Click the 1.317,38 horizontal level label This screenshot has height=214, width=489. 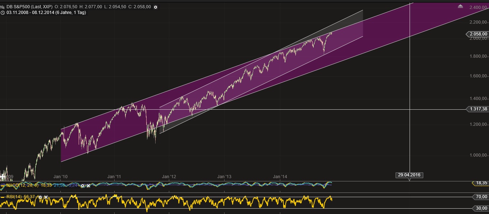pyautogui.click(x=478, y=109)
